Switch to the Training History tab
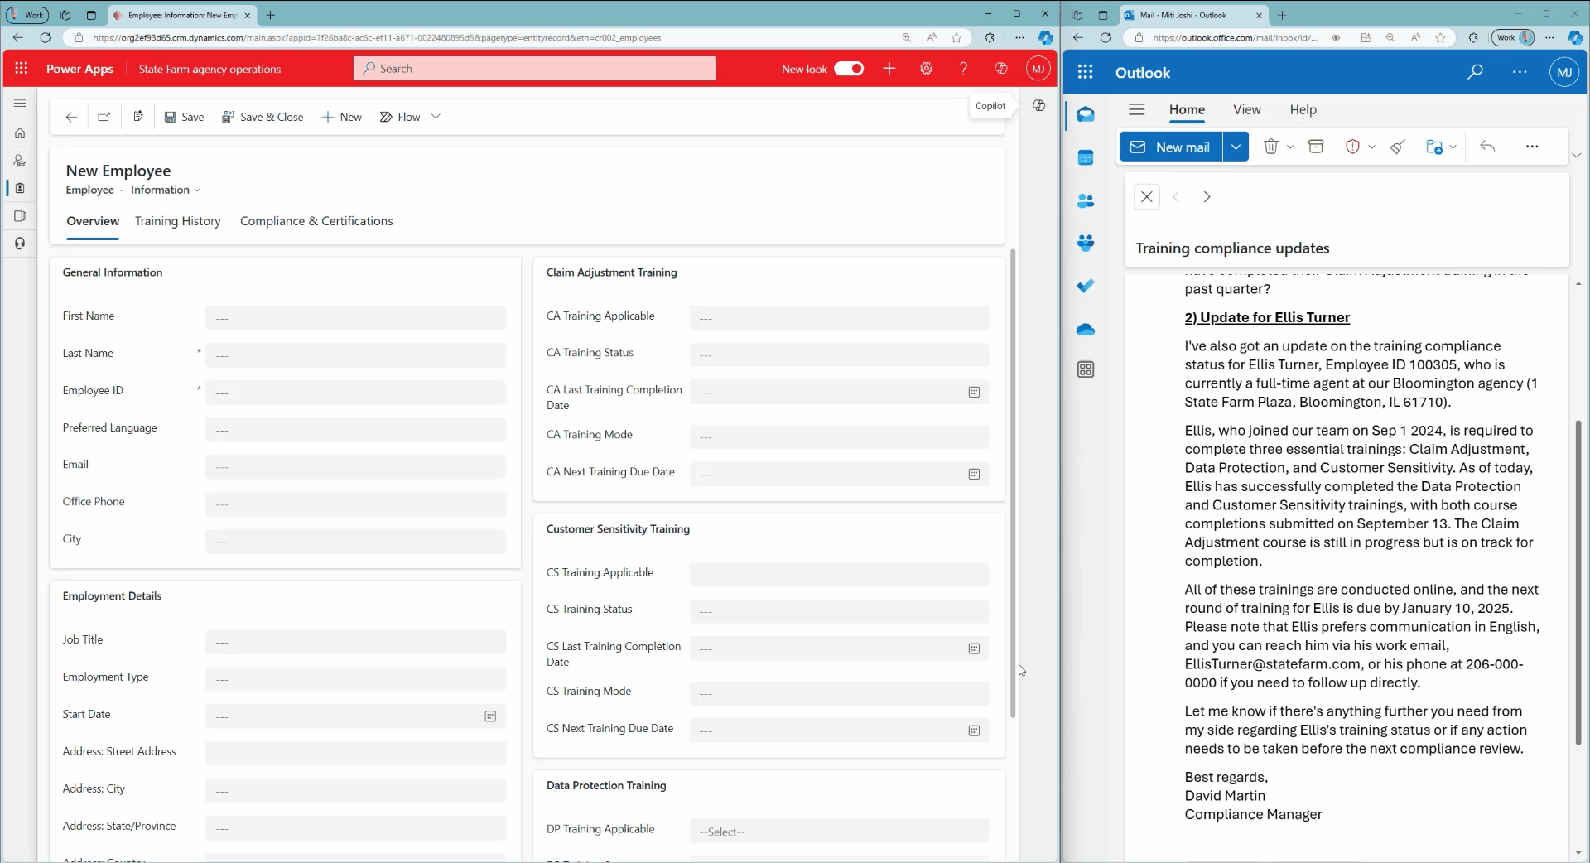 pos(178,221)
